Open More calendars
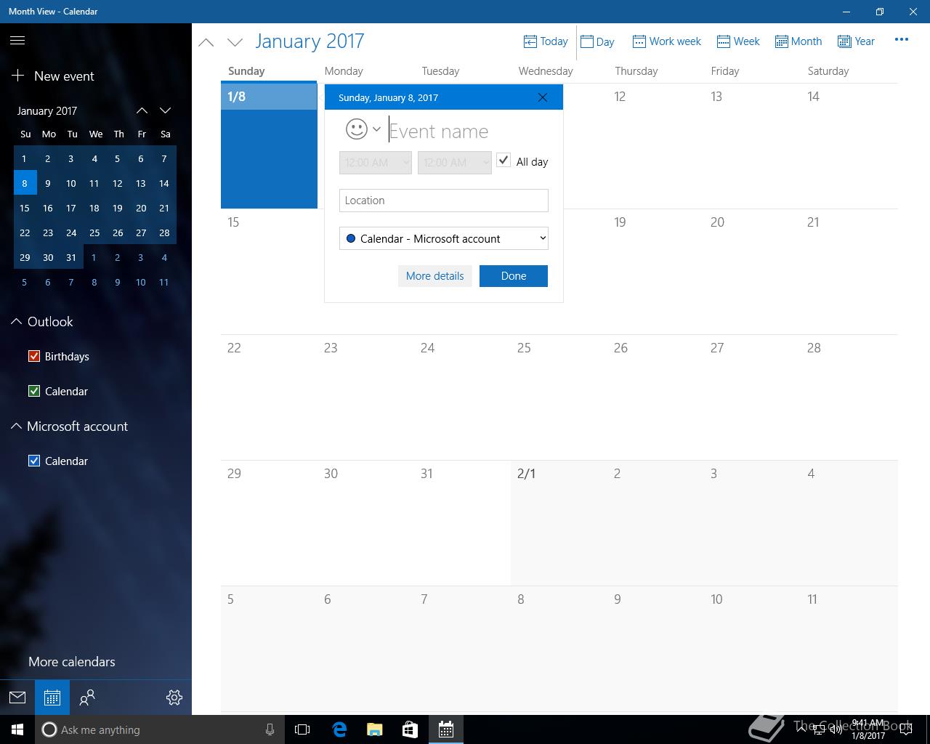Image resolution: width=930 pixels, height=744 pixels. pos(72,662)
